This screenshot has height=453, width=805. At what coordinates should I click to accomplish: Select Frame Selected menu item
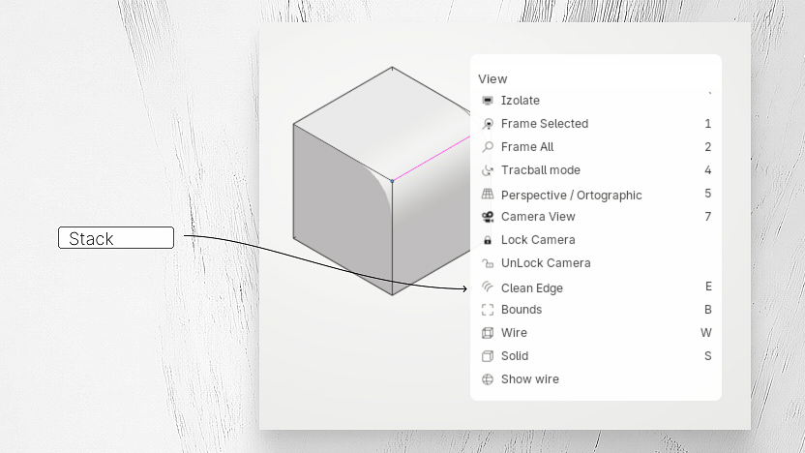click(x=596, y=124)
